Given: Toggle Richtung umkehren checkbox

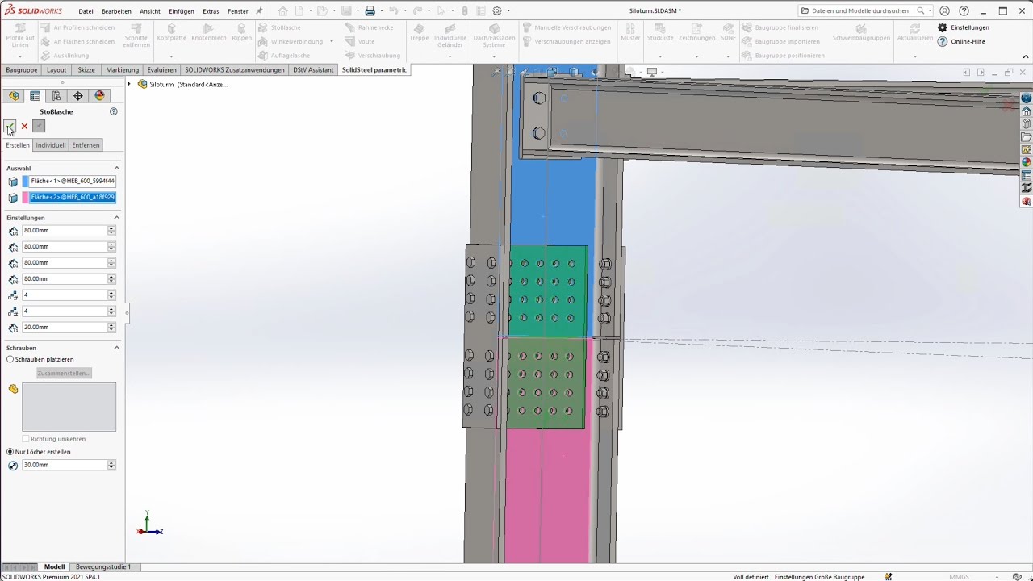Looking at the screenshot, I should tap(26, 439).
